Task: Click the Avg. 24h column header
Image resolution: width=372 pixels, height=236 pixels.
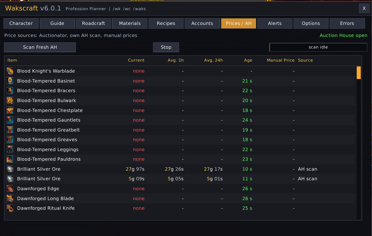Action: pyautogui.click(x=213, y=60)
